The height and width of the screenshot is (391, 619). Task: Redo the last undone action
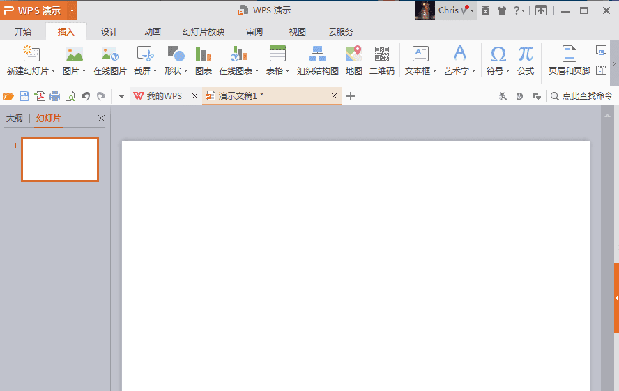pyautogui.click(x=102, y=96)
